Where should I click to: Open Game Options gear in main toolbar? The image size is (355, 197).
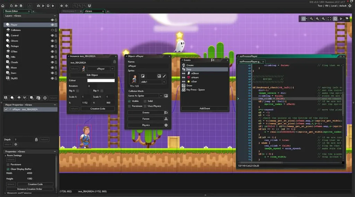point(61,6)
